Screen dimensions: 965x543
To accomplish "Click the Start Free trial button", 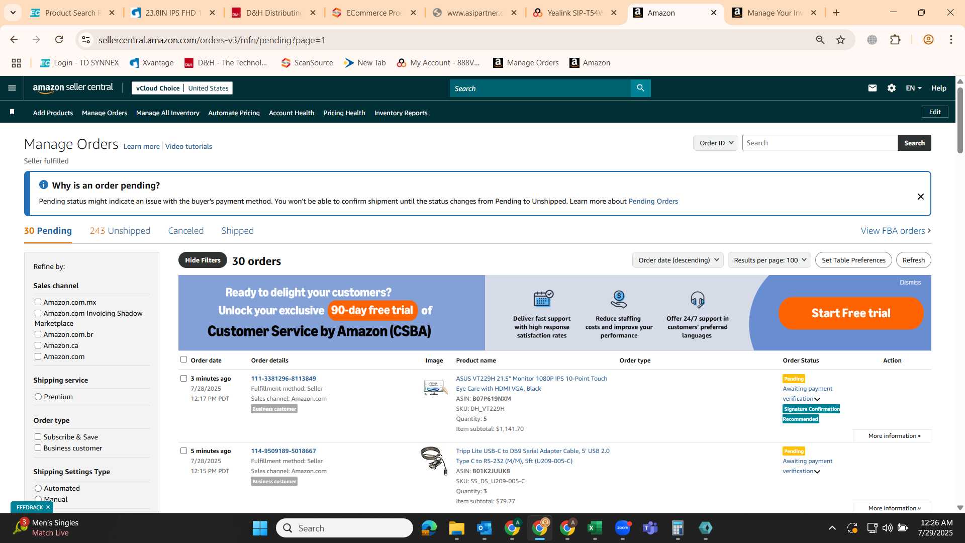I will [x=850, y=313].
